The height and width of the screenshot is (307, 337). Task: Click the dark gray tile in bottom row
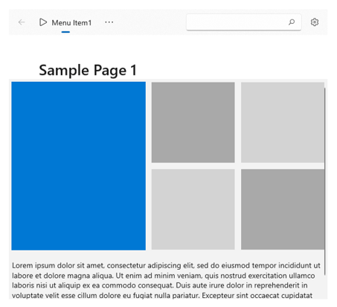(x=283, y=209)
